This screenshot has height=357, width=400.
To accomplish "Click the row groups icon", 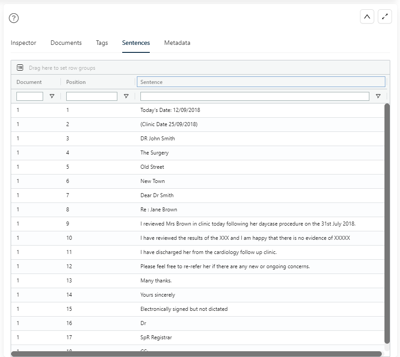I will coord(20,68).
